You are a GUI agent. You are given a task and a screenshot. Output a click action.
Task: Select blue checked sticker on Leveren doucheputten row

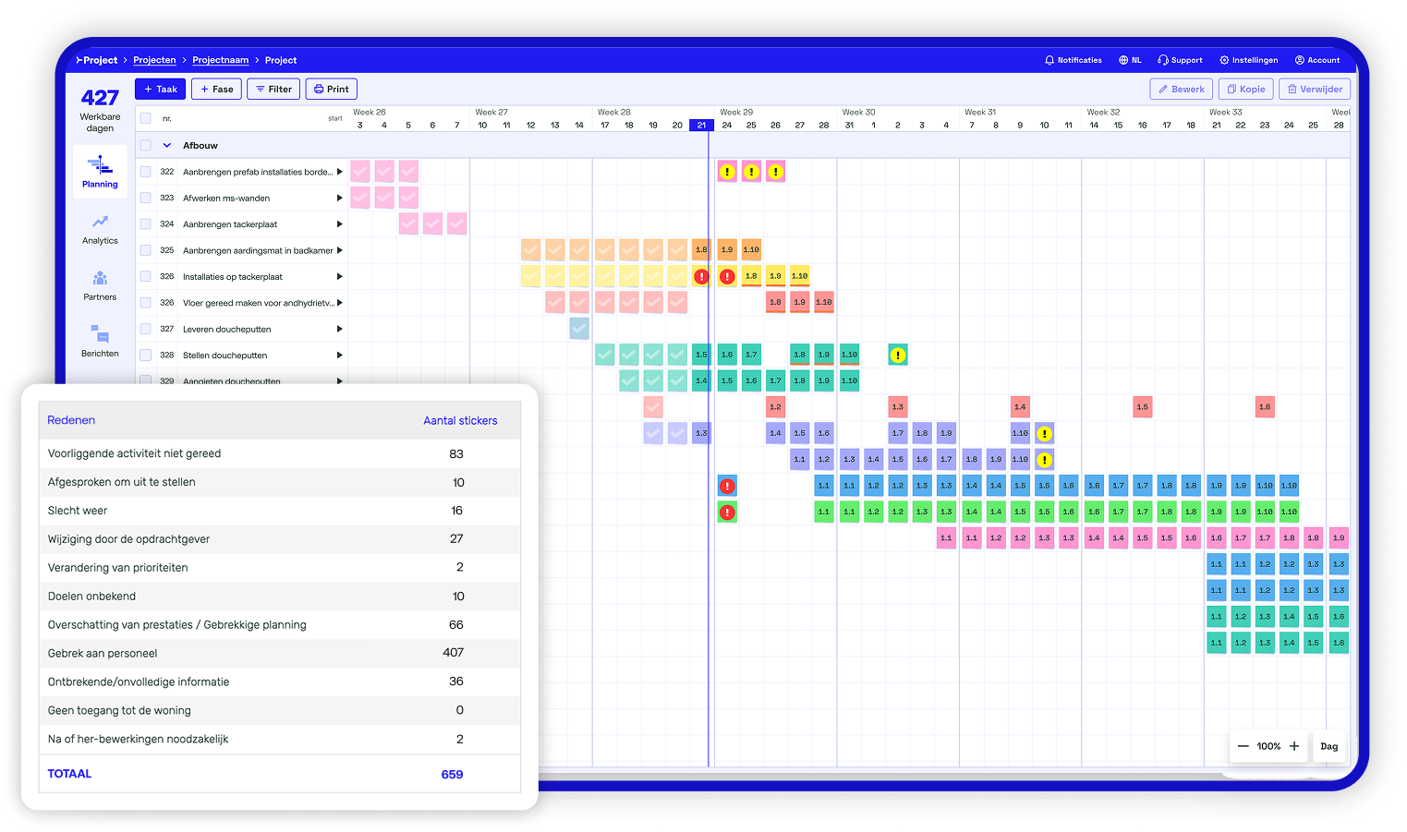(579, 328)
